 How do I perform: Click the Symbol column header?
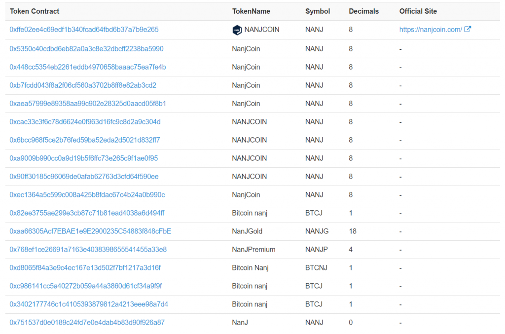pyautogui.click(x=318, y=11)
